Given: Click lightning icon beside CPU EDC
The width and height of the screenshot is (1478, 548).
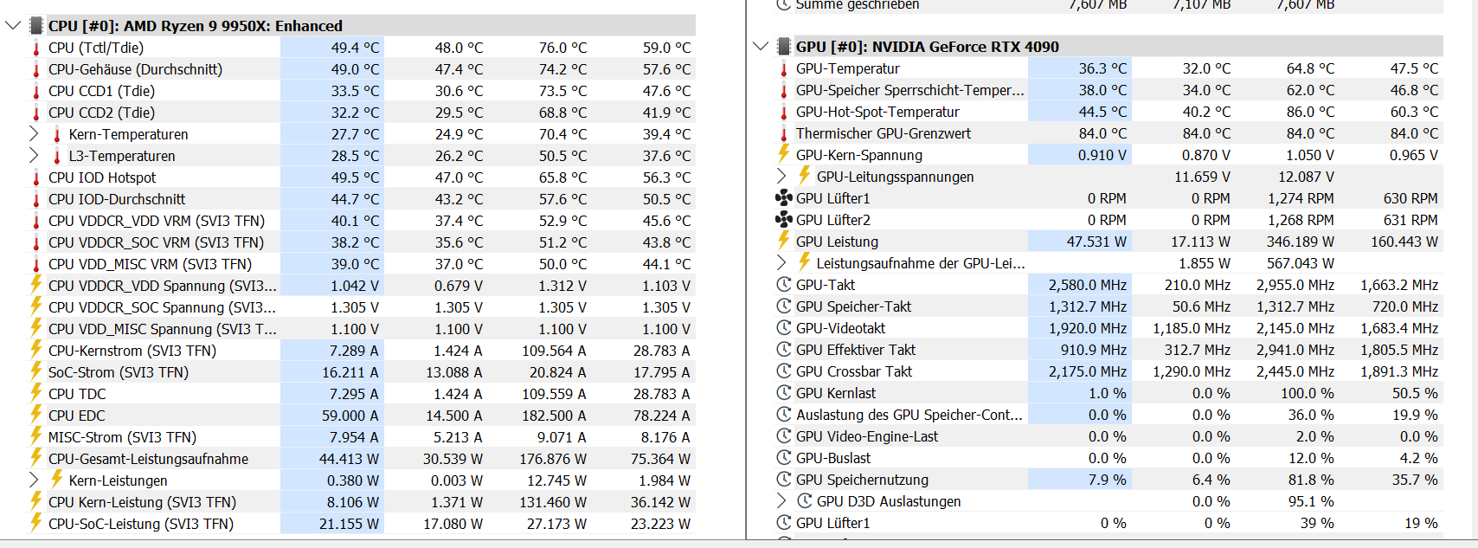Looking at the screenshot, I should coord(36,414).
